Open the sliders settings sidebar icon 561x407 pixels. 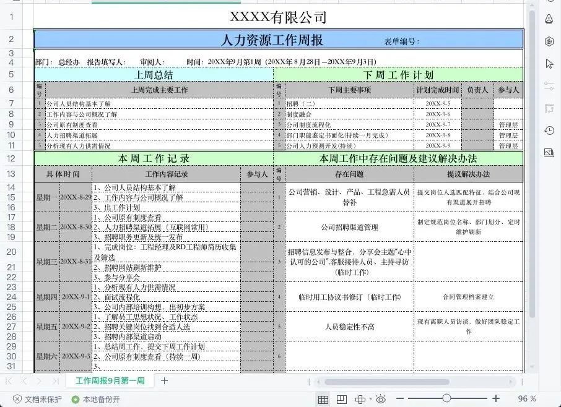point(549,86)
